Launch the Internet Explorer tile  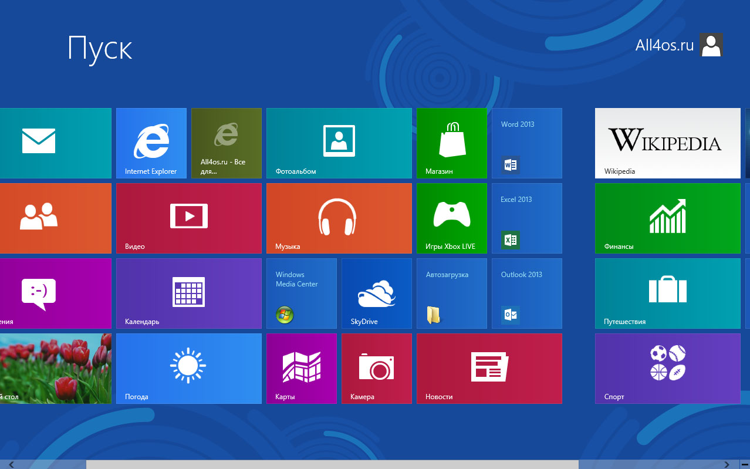point(151,143)
